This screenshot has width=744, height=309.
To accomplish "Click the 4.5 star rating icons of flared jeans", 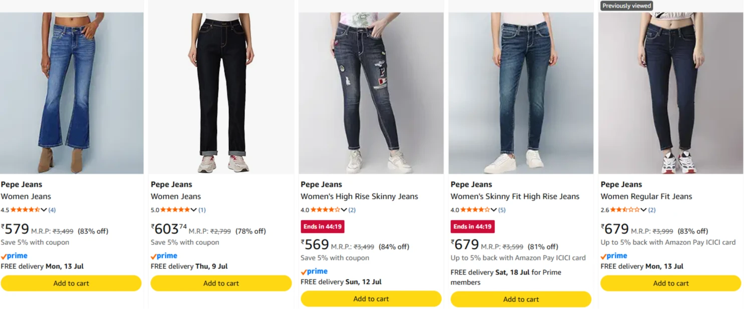I will click(x=25, y=210).
